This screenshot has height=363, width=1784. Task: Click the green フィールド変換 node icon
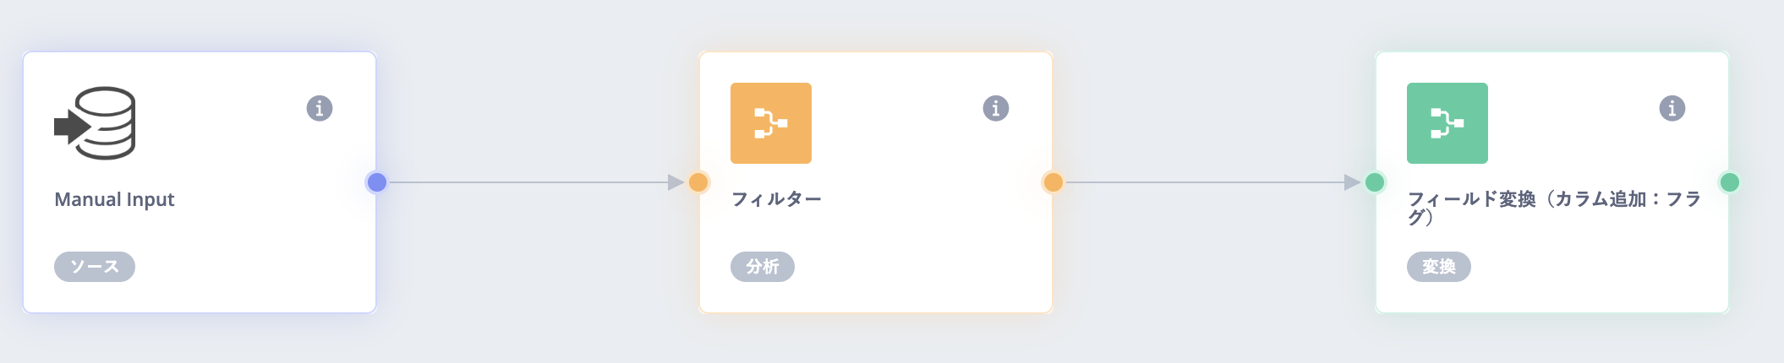pyautogui.click(x=1447, y=123)
